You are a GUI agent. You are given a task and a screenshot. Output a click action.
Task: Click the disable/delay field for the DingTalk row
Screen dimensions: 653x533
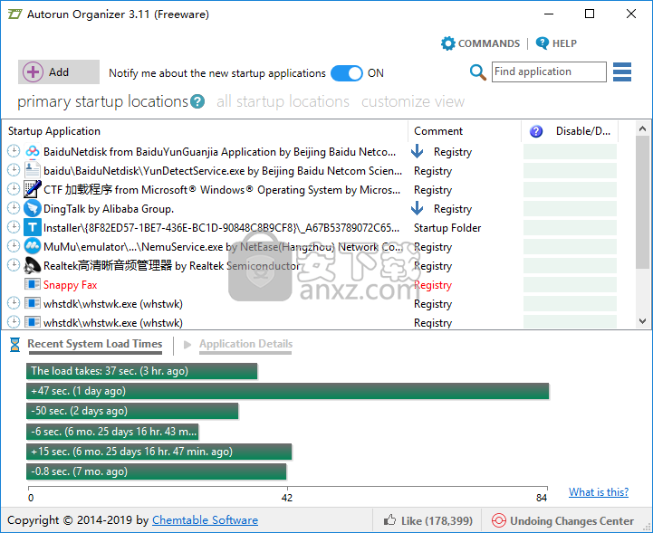570,209
